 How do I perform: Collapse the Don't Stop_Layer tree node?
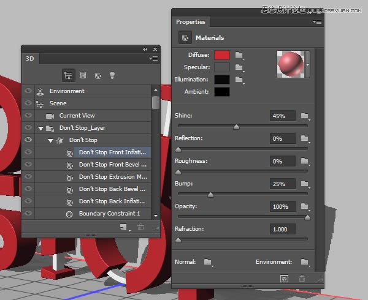click(x=40, y=129)
